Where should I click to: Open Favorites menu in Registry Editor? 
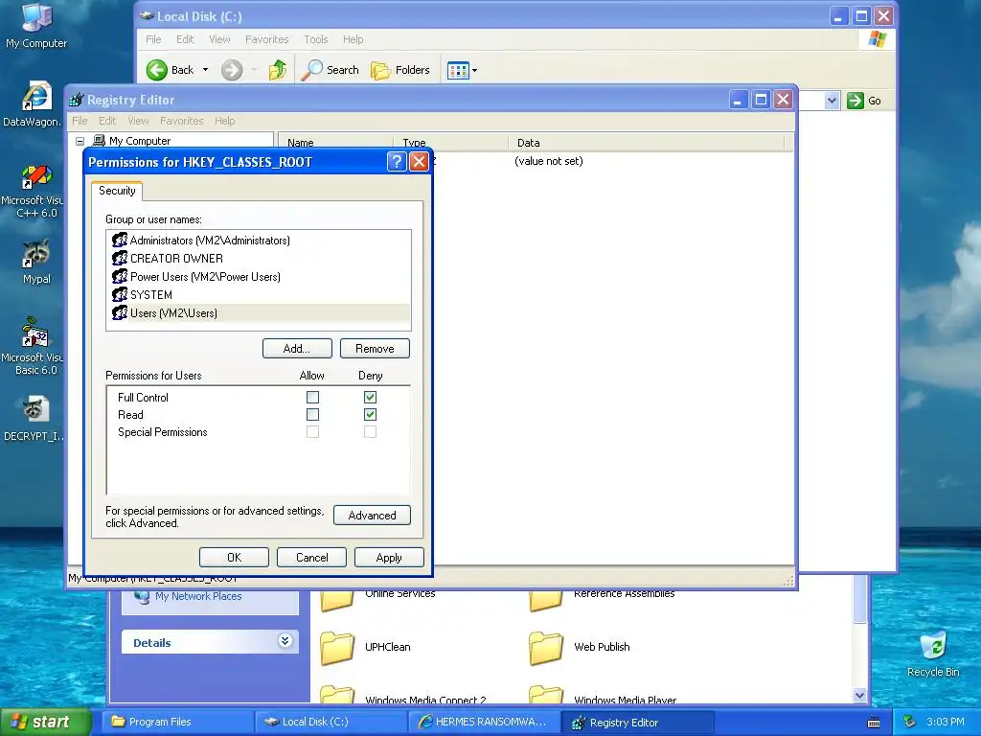point(181,121)
